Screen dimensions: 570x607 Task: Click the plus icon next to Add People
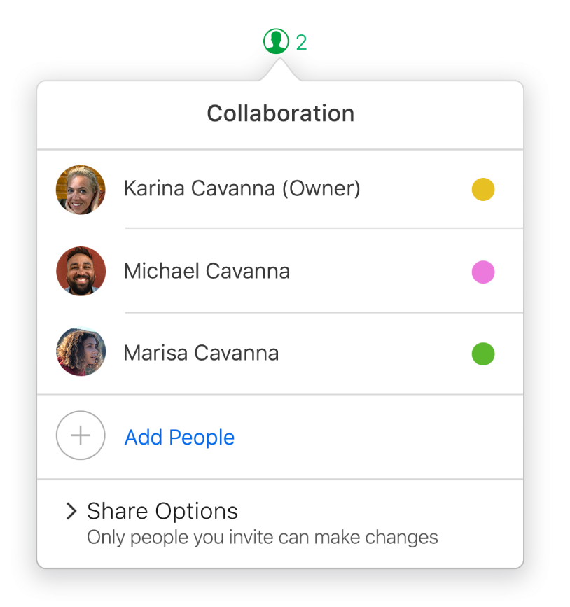(80, 435)
